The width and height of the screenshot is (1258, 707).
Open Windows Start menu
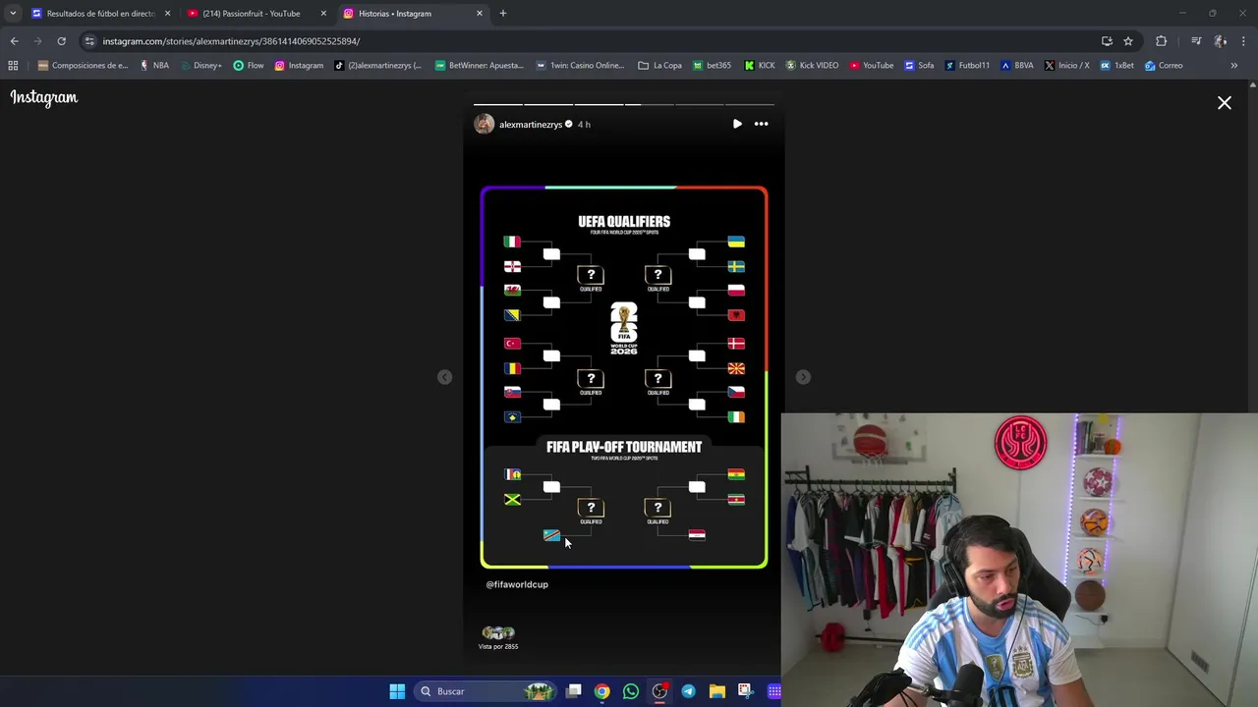[397, 691]
